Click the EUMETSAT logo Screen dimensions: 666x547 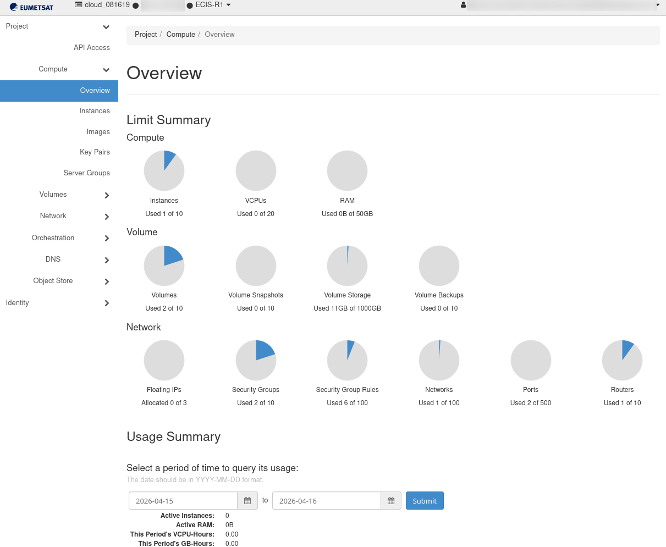point(31,7)
